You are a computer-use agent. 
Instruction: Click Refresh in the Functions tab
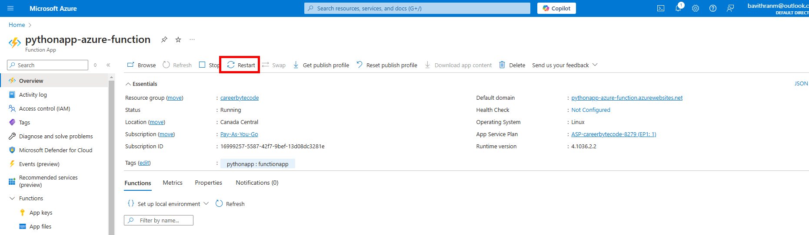coord(230,204)
